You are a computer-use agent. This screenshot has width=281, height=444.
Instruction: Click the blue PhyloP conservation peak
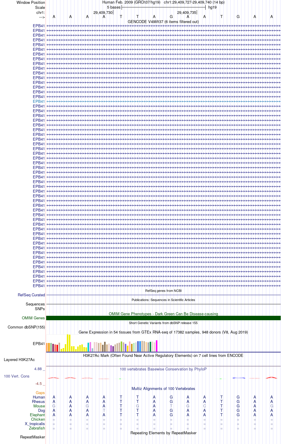click(x=238, y=378)
